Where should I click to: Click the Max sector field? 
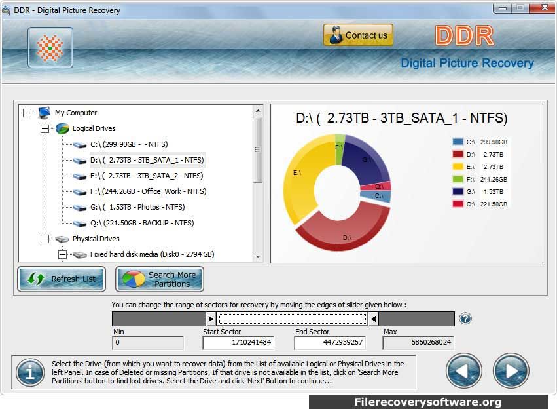418,343
